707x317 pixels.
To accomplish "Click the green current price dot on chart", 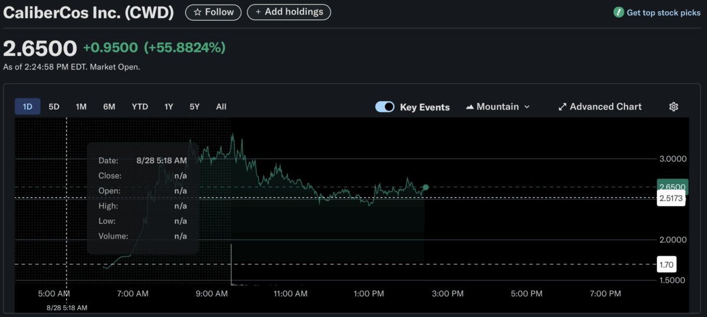I will click(x=426, y=187).
